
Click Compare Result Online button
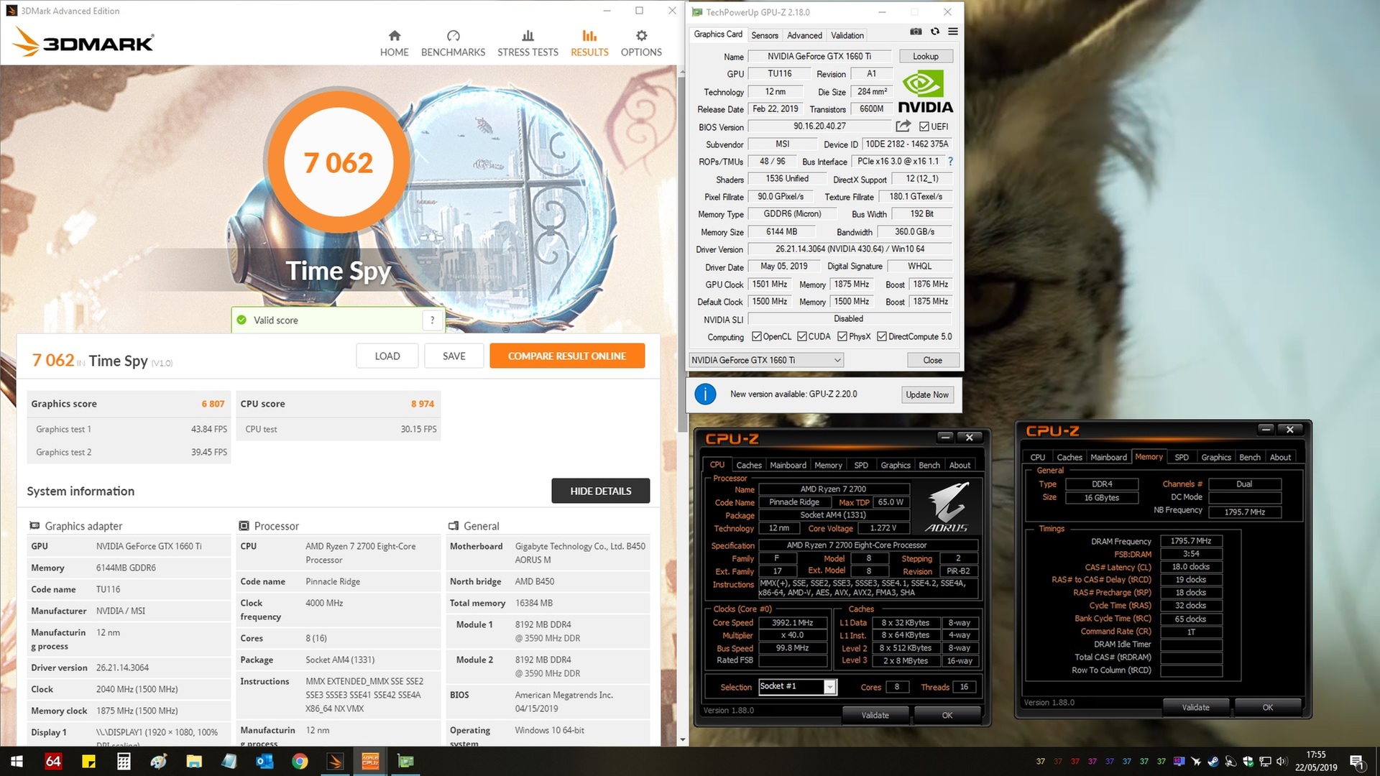(x=567, y=356)
